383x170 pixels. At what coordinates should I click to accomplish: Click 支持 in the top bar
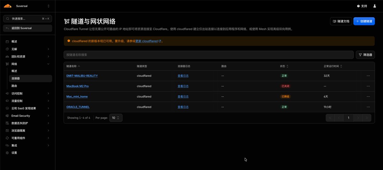point(362,6)
